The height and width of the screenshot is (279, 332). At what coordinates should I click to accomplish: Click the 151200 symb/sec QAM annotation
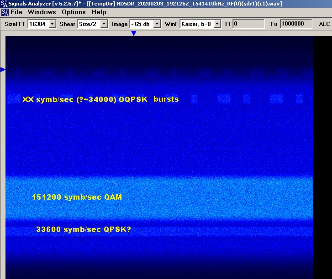coord(77,197)
